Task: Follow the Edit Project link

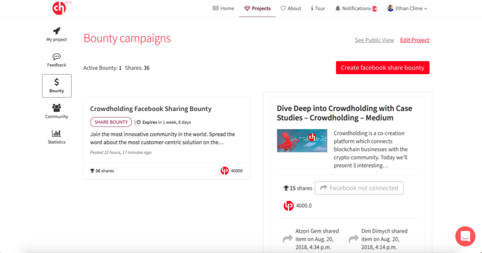Action: 415,40
